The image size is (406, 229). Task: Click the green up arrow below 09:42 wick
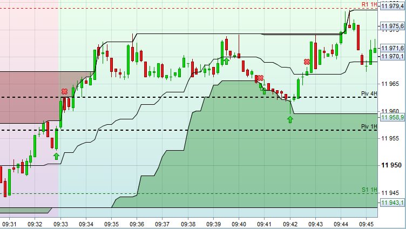click(x=290, y=119)
